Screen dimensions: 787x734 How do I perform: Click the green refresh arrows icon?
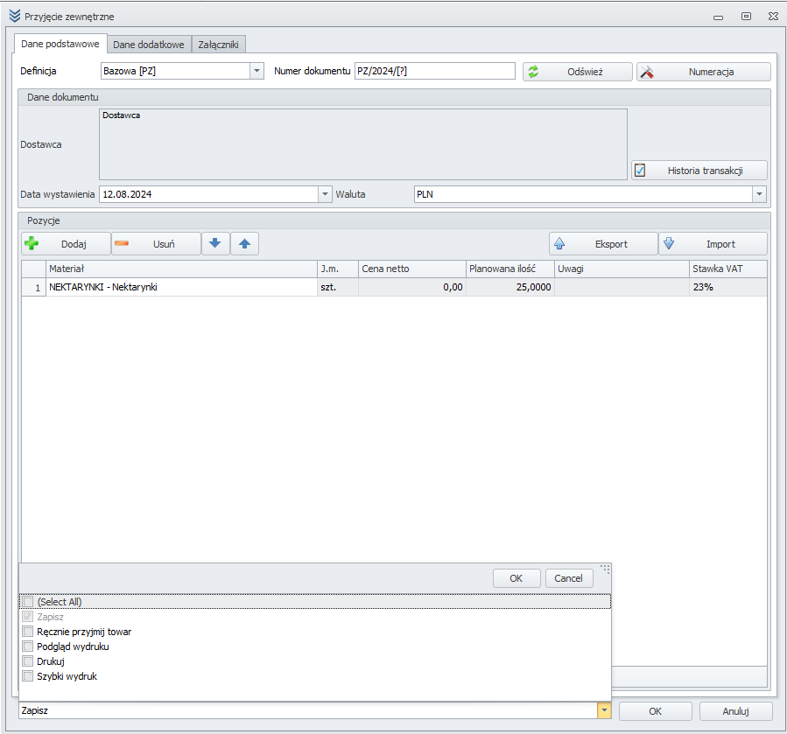533,72
